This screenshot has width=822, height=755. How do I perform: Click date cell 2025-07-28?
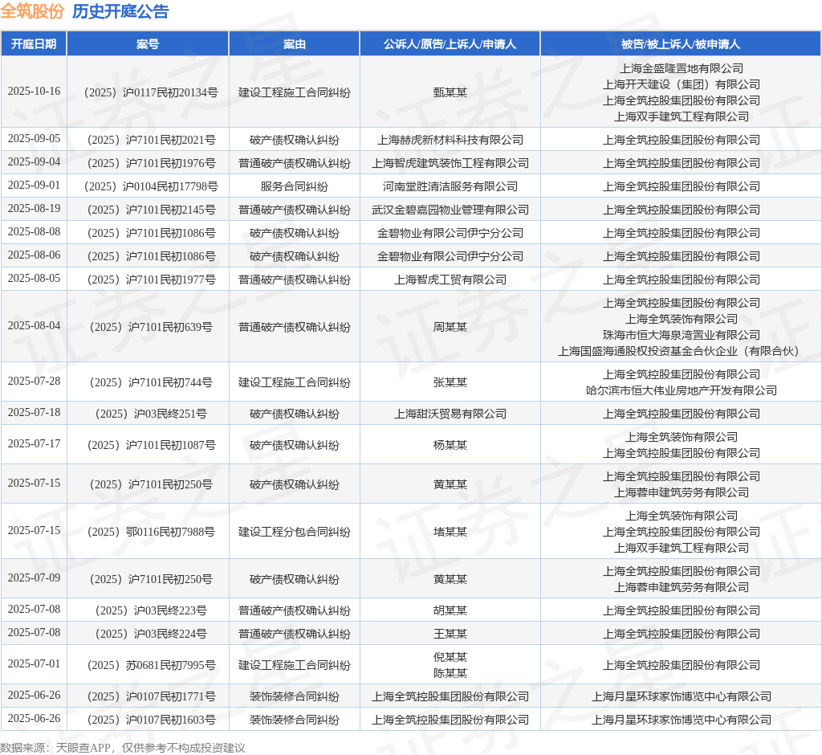(x=34, y=381)
